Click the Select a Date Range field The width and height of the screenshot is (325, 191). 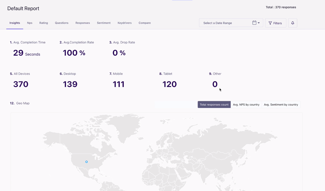tap(225, 23)
